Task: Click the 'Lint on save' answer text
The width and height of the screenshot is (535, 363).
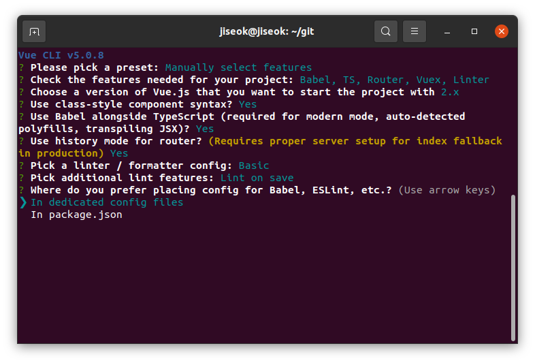Action: (257, 178)
